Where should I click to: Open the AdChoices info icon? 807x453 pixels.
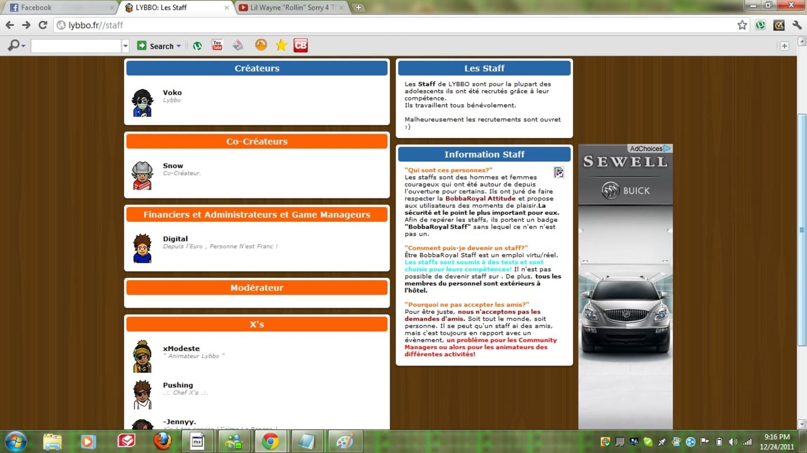(667, 148)
